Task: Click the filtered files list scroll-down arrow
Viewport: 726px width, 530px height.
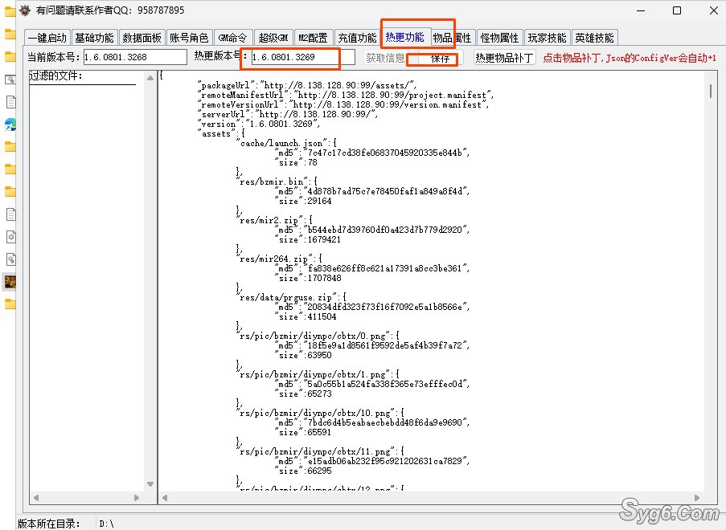Action: 150,484
